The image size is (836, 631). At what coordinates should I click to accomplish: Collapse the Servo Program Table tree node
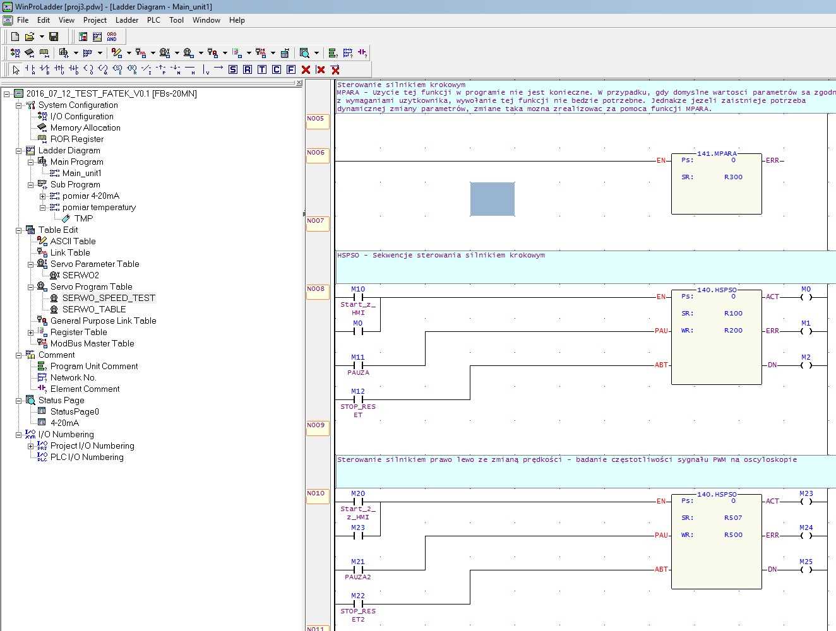(x=30, y=287)
